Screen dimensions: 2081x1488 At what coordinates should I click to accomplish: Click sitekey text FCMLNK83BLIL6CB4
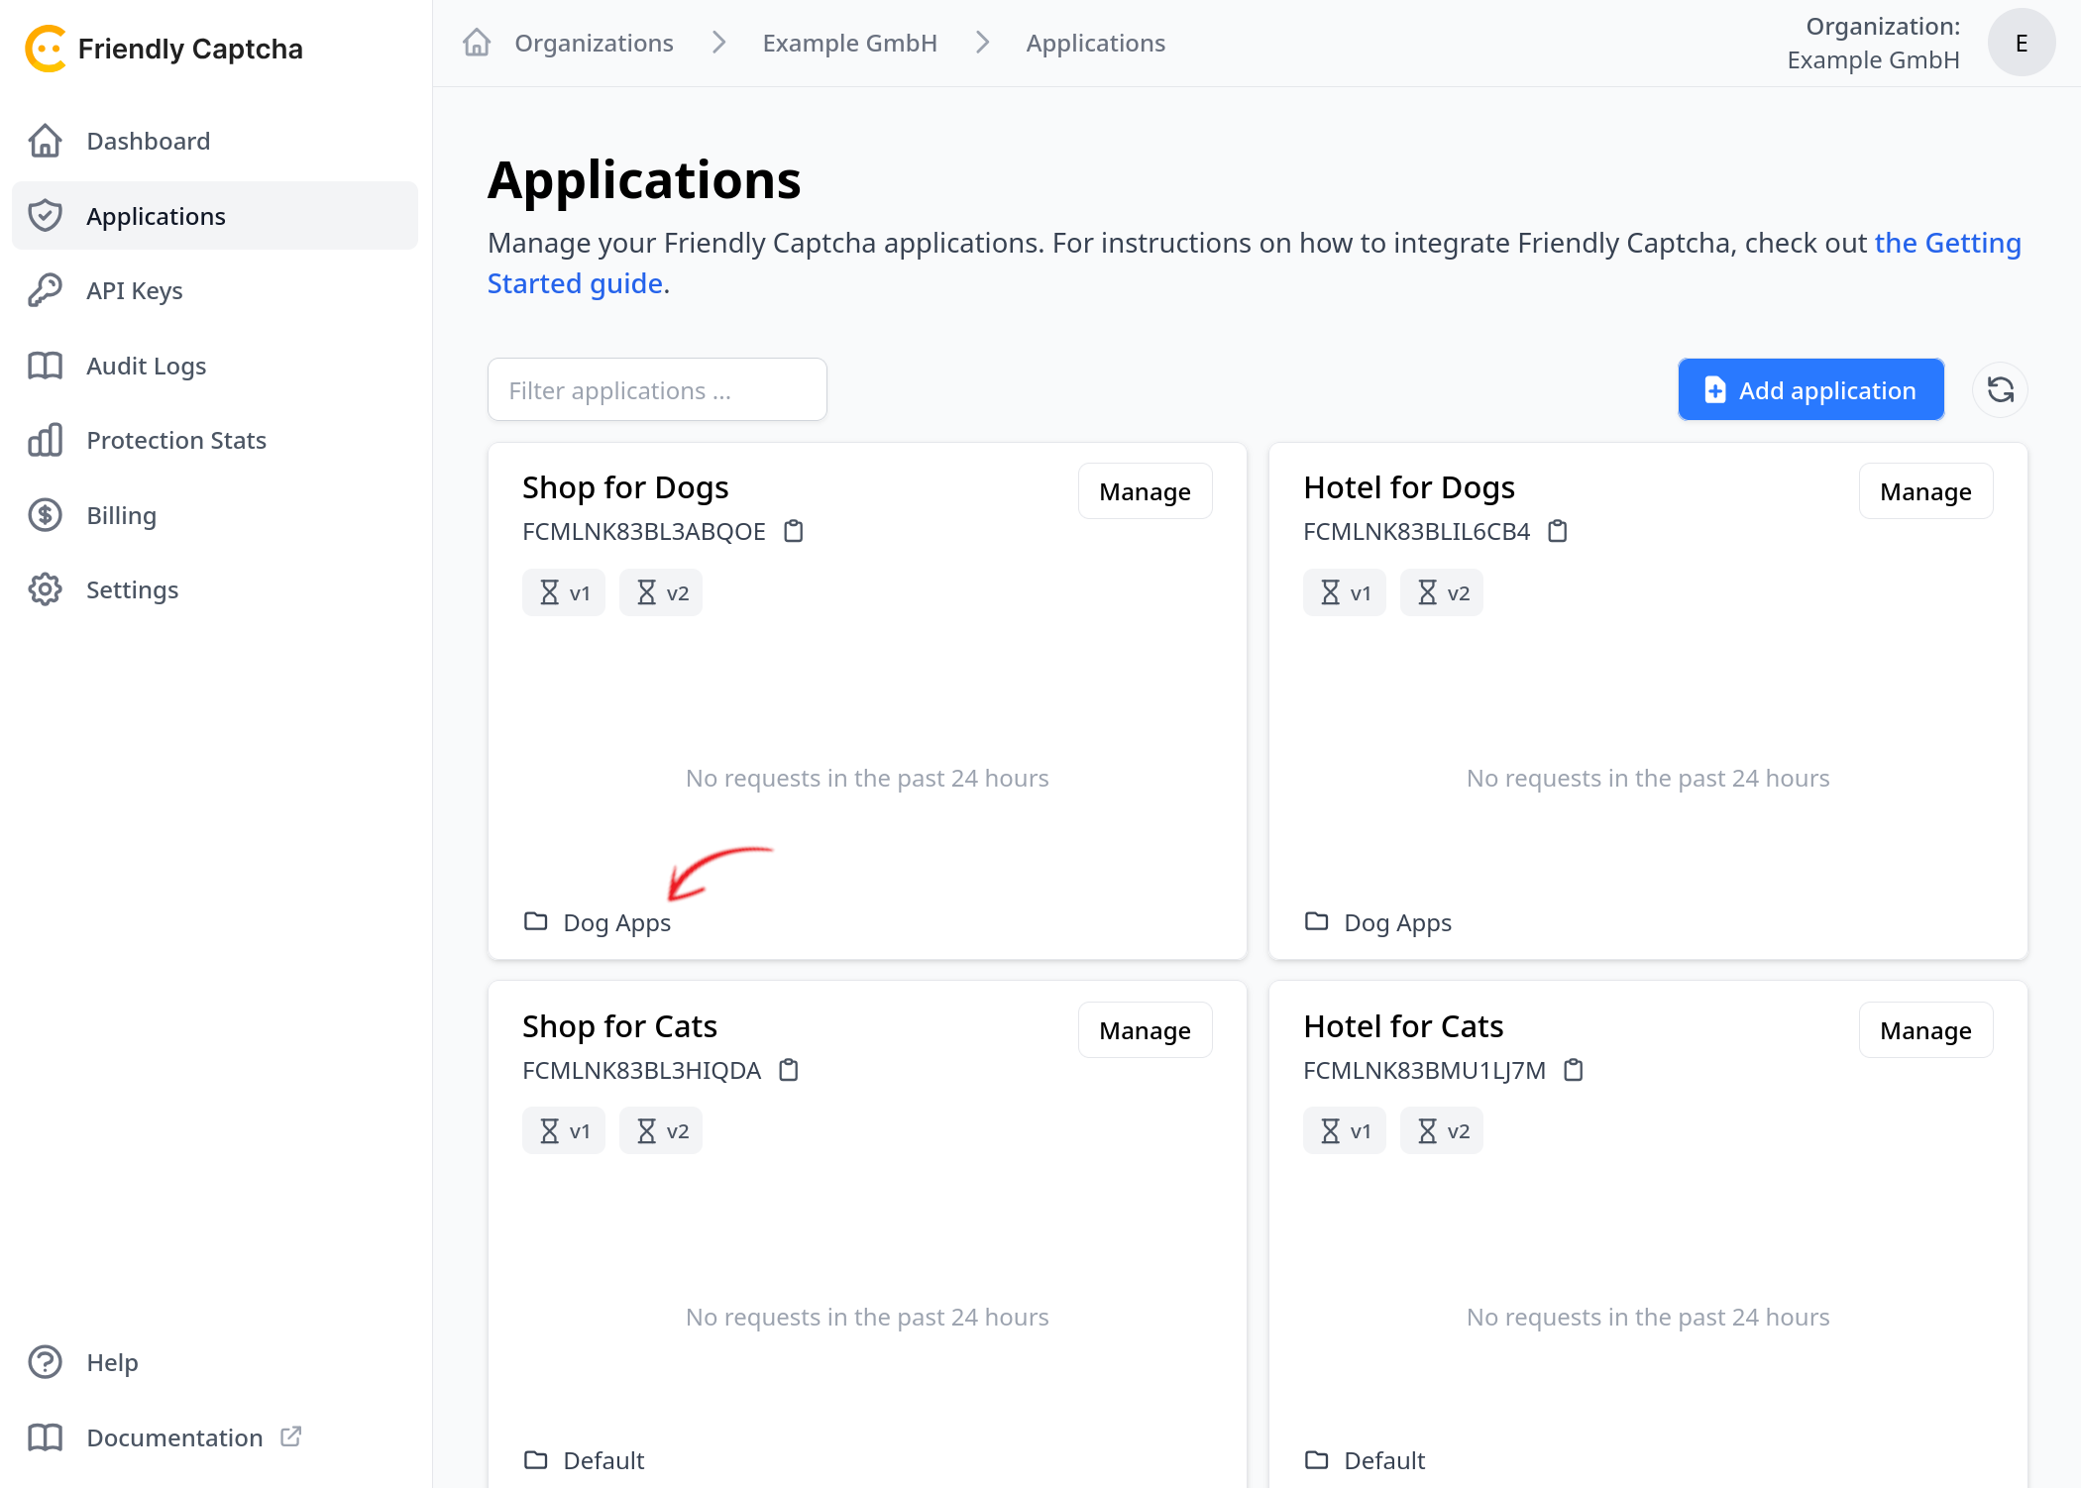point(1416,531)
